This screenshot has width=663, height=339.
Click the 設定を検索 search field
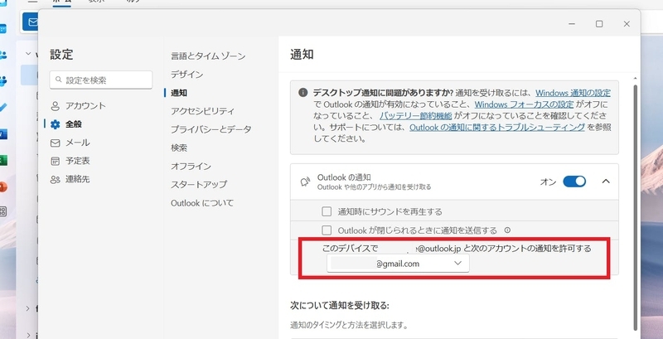point(100,80)
